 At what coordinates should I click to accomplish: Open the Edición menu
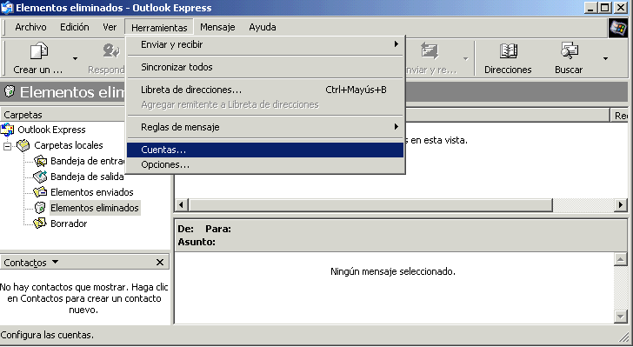click(x=75, y=27)
